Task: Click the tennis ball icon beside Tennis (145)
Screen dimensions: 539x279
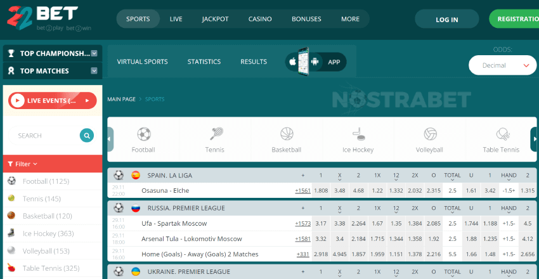Action: (11, 198)
